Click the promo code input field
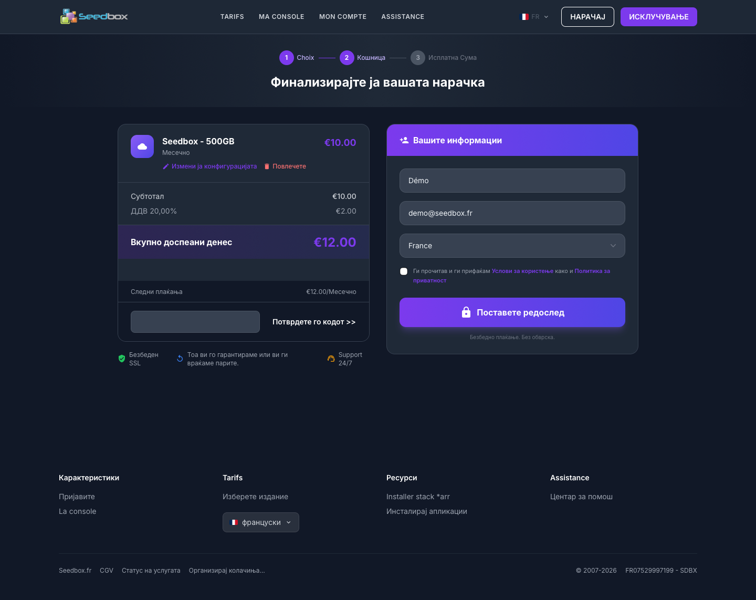The height and width of the screenshot is (600, 756). [x=195, y=322]
